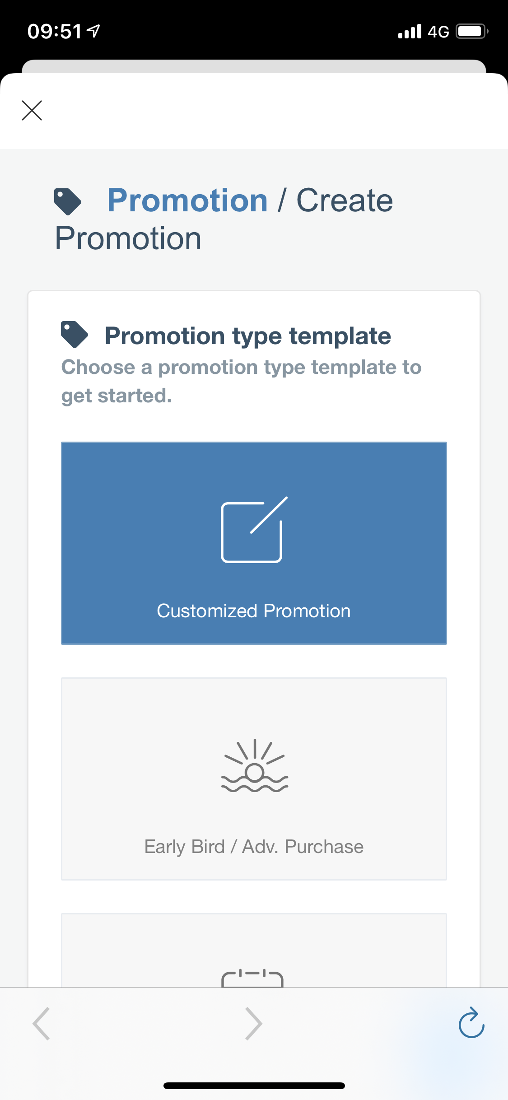Click the template description subtitle text
508x1100 pixels.
click(x=241, y=381)
